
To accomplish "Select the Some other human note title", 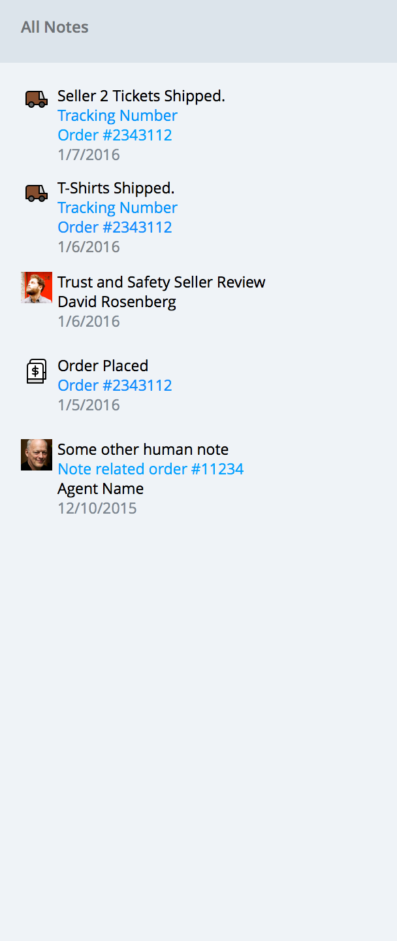I will [143, 450].
